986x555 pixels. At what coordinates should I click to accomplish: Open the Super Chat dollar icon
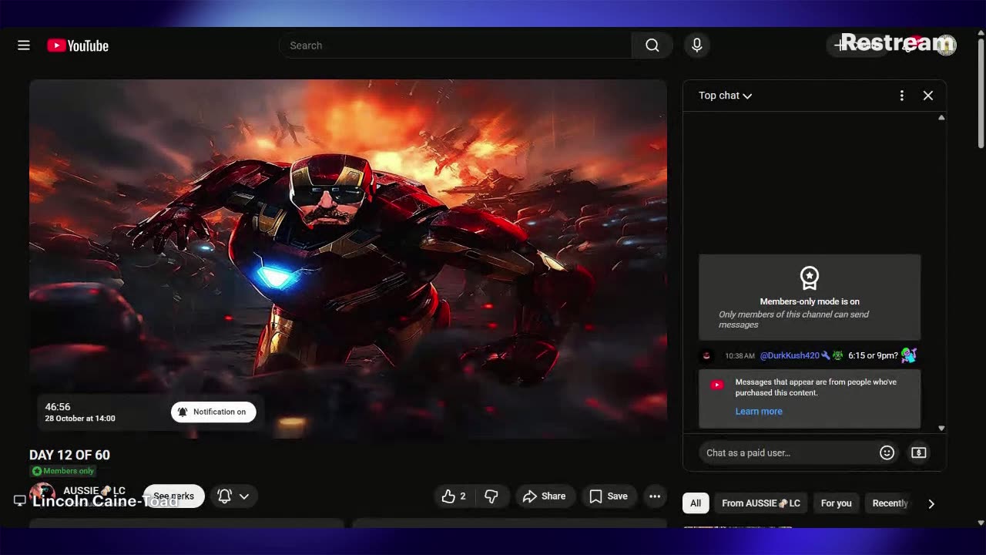coord(918,452)
